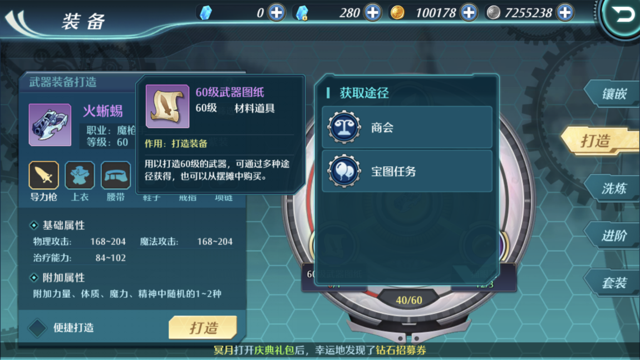This screenshot has width=640, height=360.
Task: Select the 腰带 belt slot icon
Action: point(116,175)
